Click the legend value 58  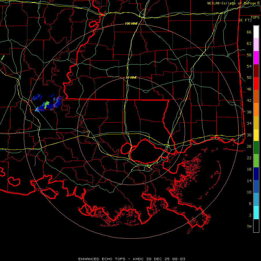pos(249,55)
